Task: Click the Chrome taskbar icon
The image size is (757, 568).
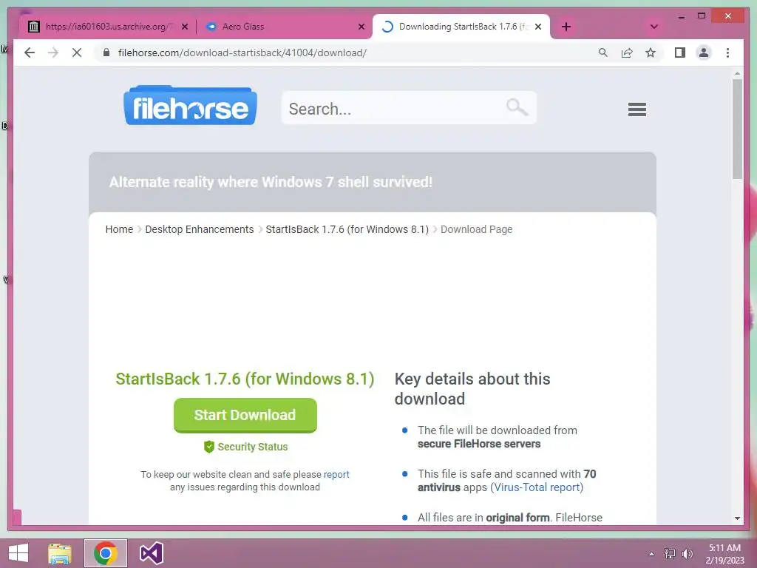Action: click(106, 553)
